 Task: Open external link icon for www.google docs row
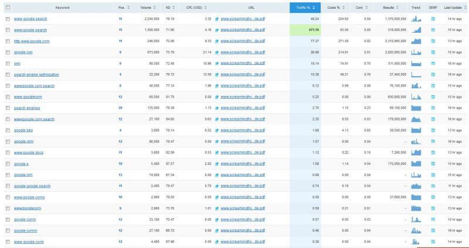coord(217,153)
